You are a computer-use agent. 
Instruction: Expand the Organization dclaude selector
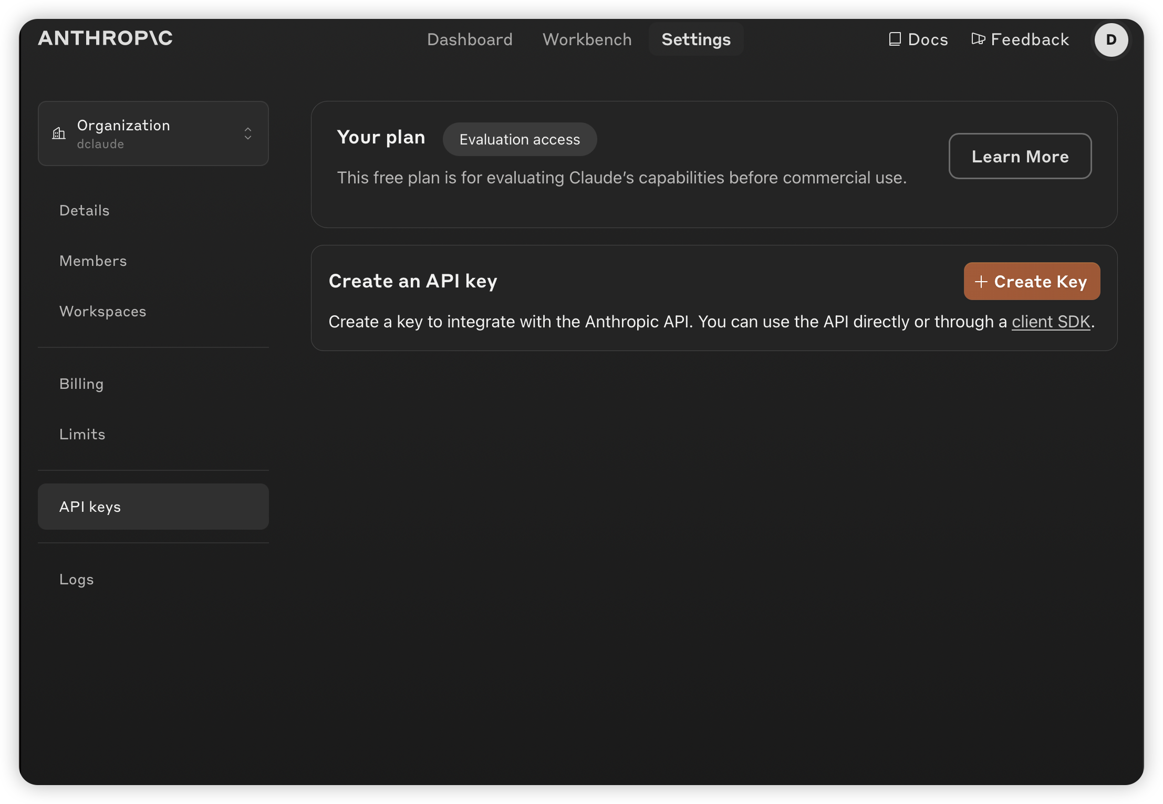pos(153,133)
